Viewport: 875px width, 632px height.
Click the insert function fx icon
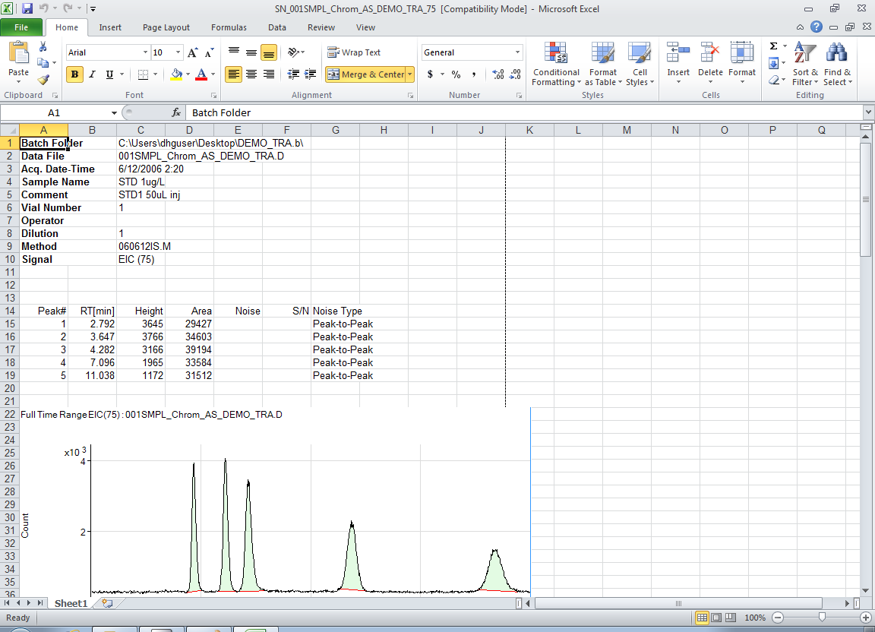[176, 112]
